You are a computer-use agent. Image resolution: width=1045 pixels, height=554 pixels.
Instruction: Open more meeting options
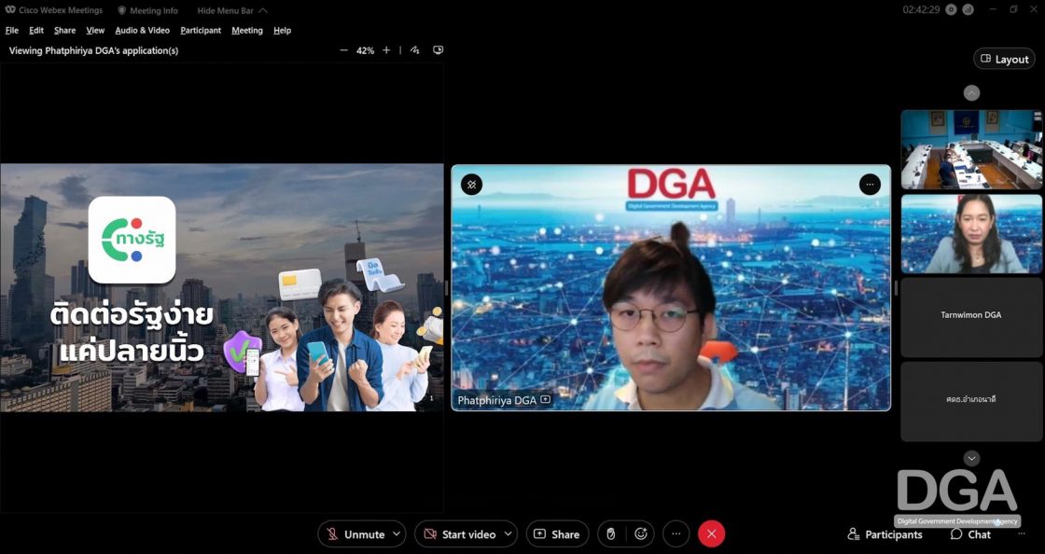pos(676,534)
